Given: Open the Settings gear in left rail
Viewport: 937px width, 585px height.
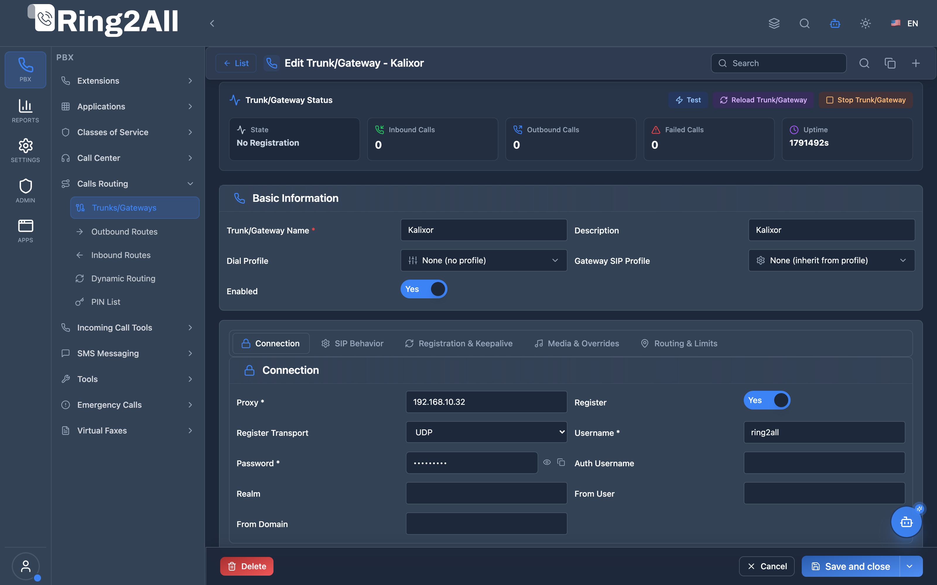Looking at the screenshot, I should (25, 151).
